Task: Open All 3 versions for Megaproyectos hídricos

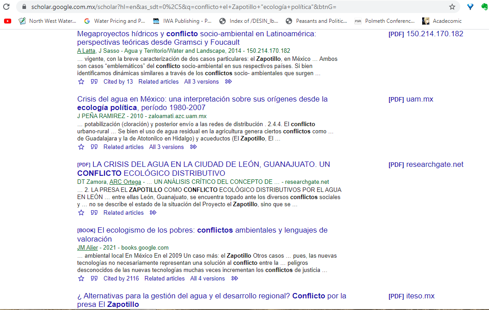Action: coord(201,82)
